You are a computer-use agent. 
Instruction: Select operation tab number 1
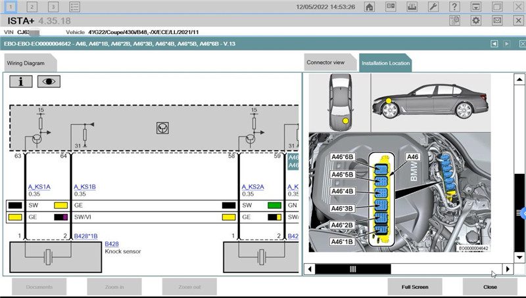pos(11,7)
